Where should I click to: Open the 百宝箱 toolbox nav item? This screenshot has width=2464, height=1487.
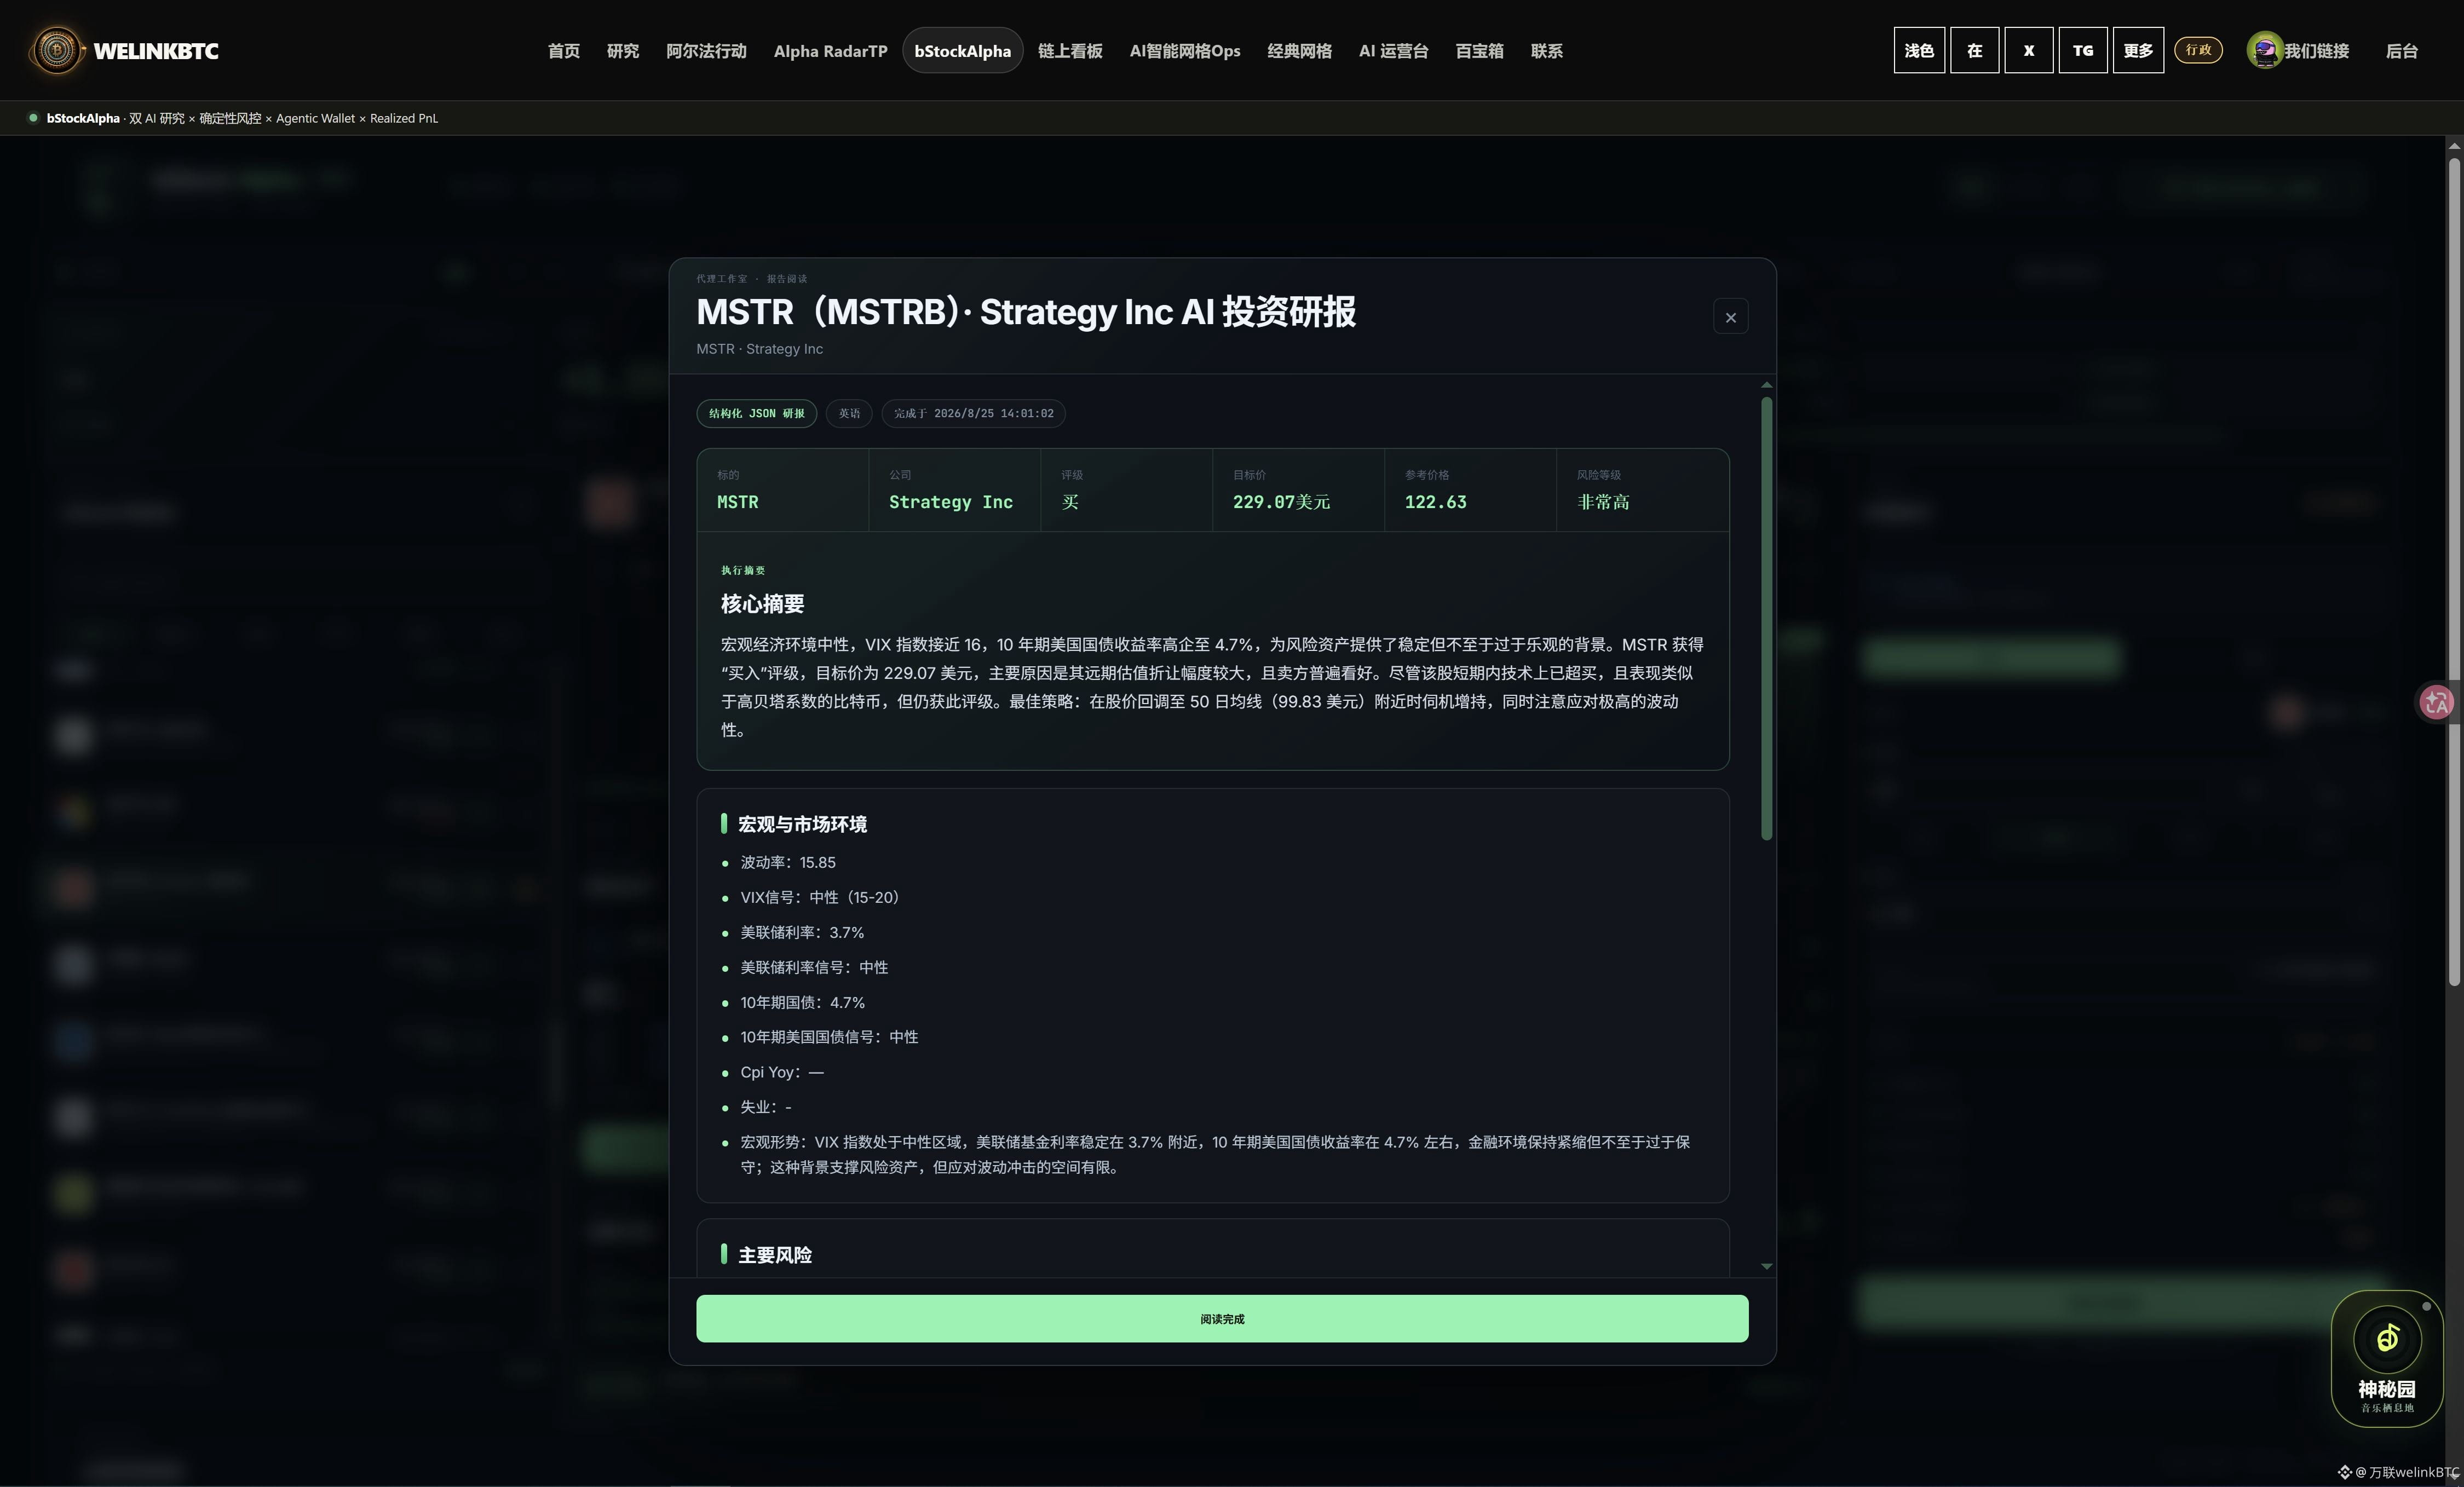[x=1479, y=51]
